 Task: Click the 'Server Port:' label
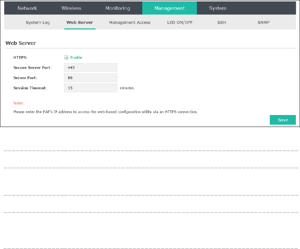(x=25, y=78)
